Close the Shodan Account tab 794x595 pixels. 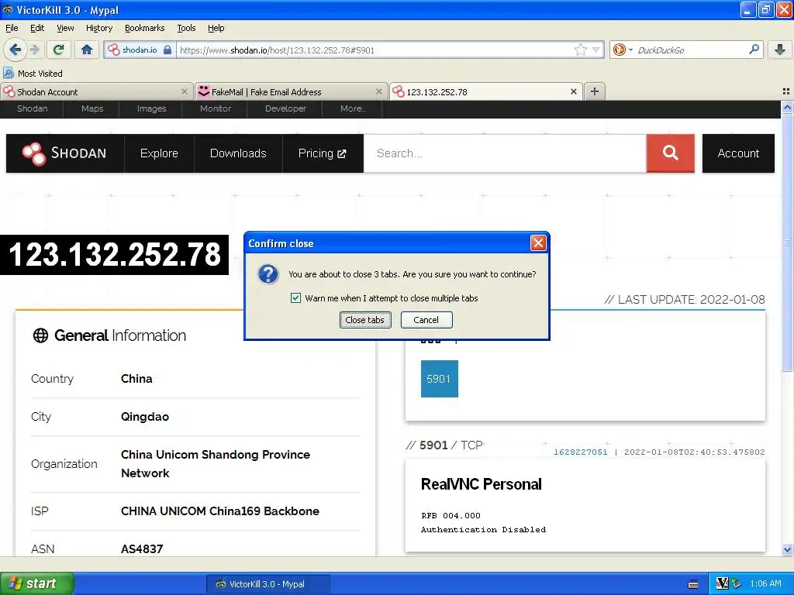pos(185,91)
